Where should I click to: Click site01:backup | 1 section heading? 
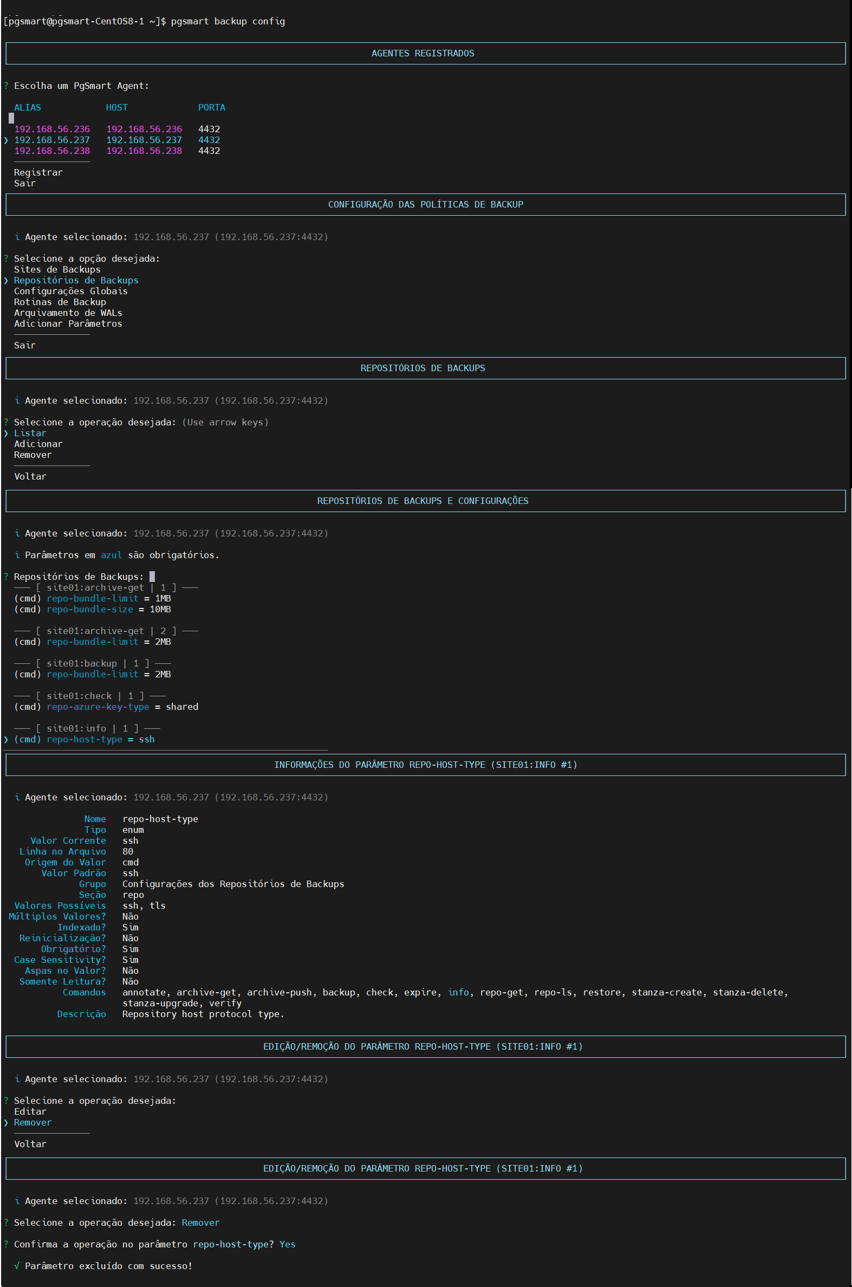point(93,664)
